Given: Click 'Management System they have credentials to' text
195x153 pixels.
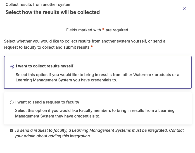Looking at the screenshot, I should click(x=58, y=116).
